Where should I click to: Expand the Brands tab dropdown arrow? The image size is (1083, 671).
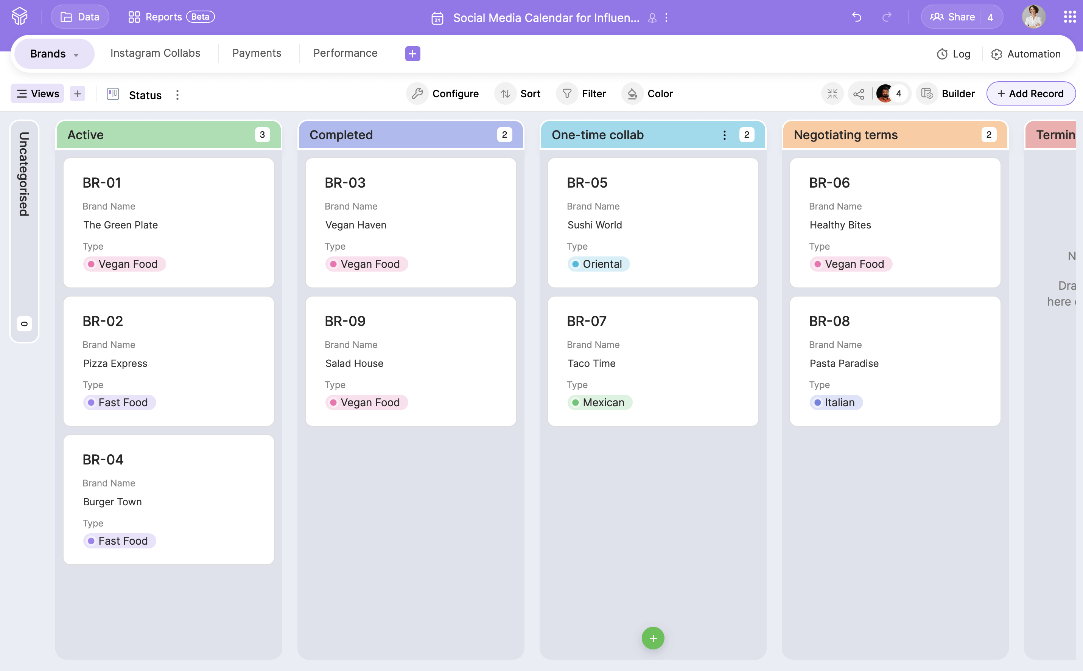[76, 54]
